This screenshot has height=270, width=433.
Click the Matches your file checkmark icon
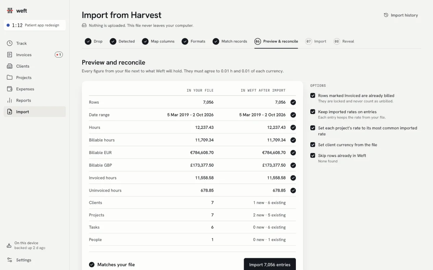92,265
